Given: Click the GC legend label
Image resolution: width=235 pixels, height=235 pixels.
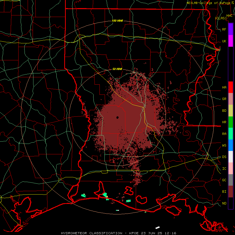Looking at the screenshot, I should point(224,180).
